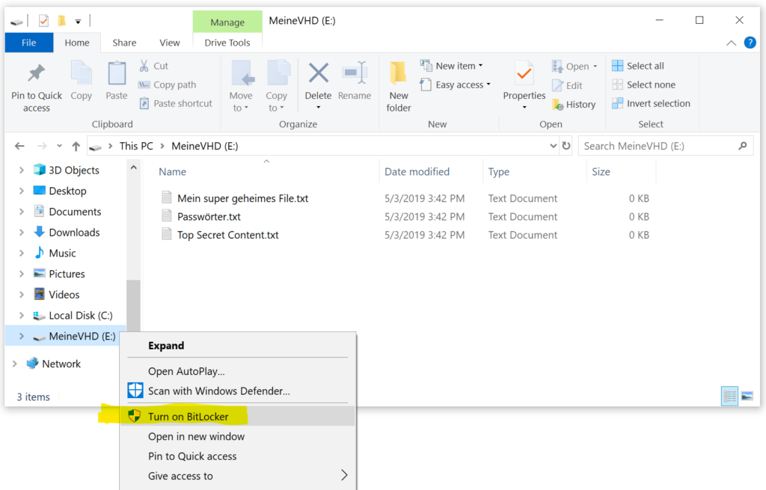Image resolution: width=766 pixels, height=490 pixels.
Task: Open address bar history dropdown arrow
Action: (x=553, y=146)
